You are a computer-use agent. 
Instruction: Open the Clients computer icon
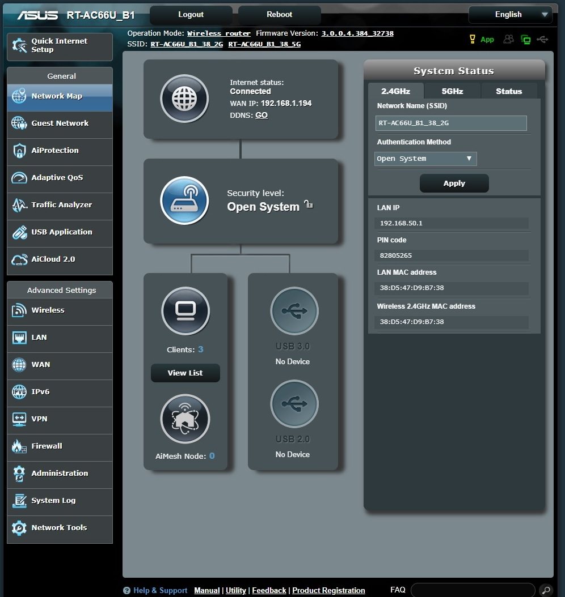click(x=185, y=311)
